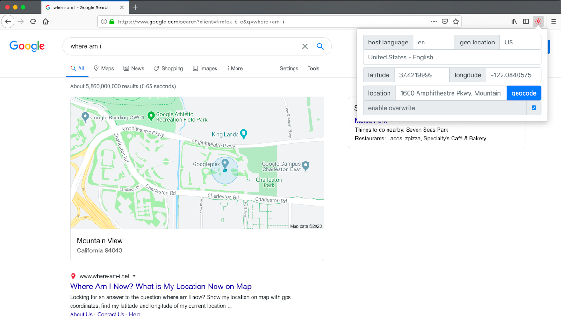Screen dimensions: 561x316
Task: Click the green padlock security icon
Action: [112, 22]
